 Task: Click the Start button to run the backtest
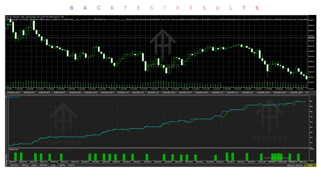point(310,165)
